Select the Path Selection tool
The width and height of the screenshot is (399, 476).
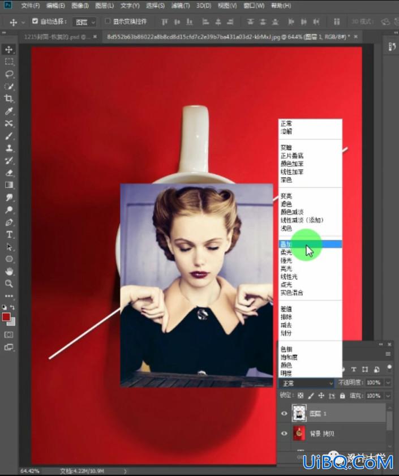click(9, 247)
